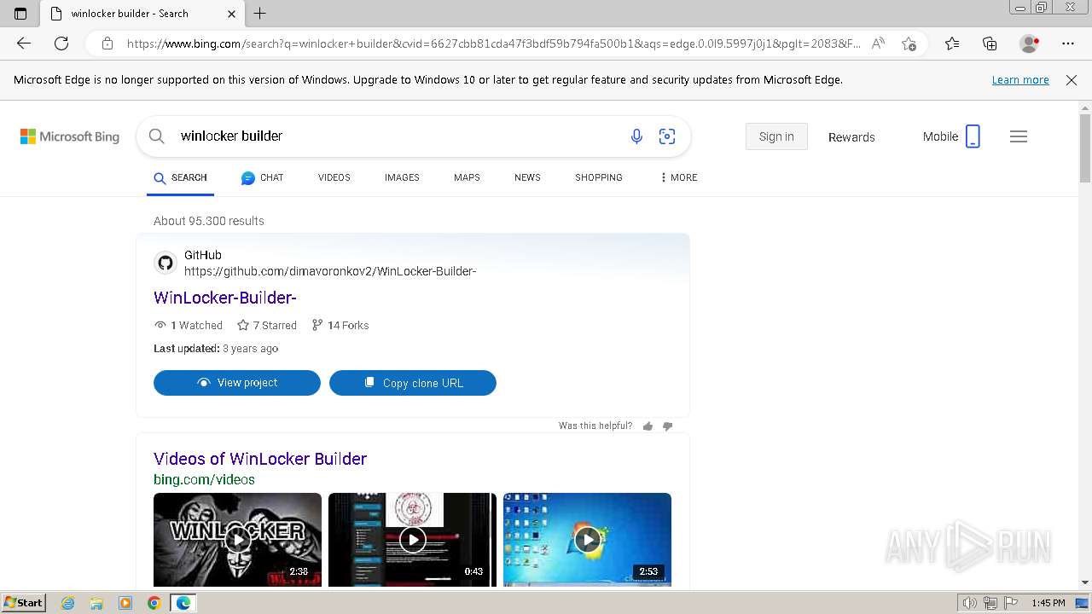This screenshot has width=1092, height=614.
Task: Close the winlocker builder tab
Action: tap(232, 14)
